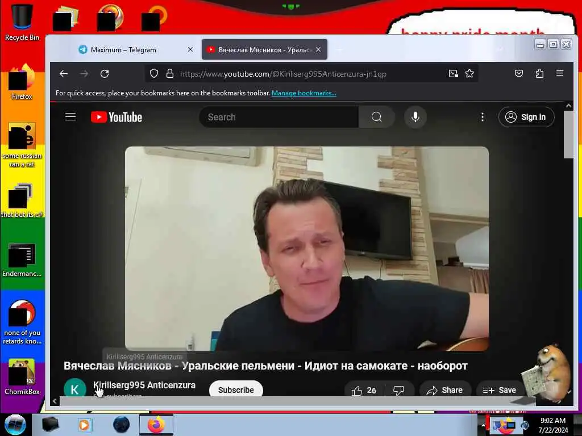
Task: Open the Firefox extensions puzzle icon
Action: pos(540,73)
